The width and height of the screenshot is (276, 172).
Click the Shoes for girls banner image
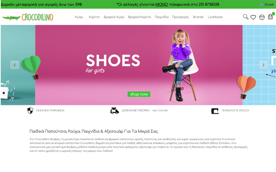pyautogui.click(x=139, y=65)
